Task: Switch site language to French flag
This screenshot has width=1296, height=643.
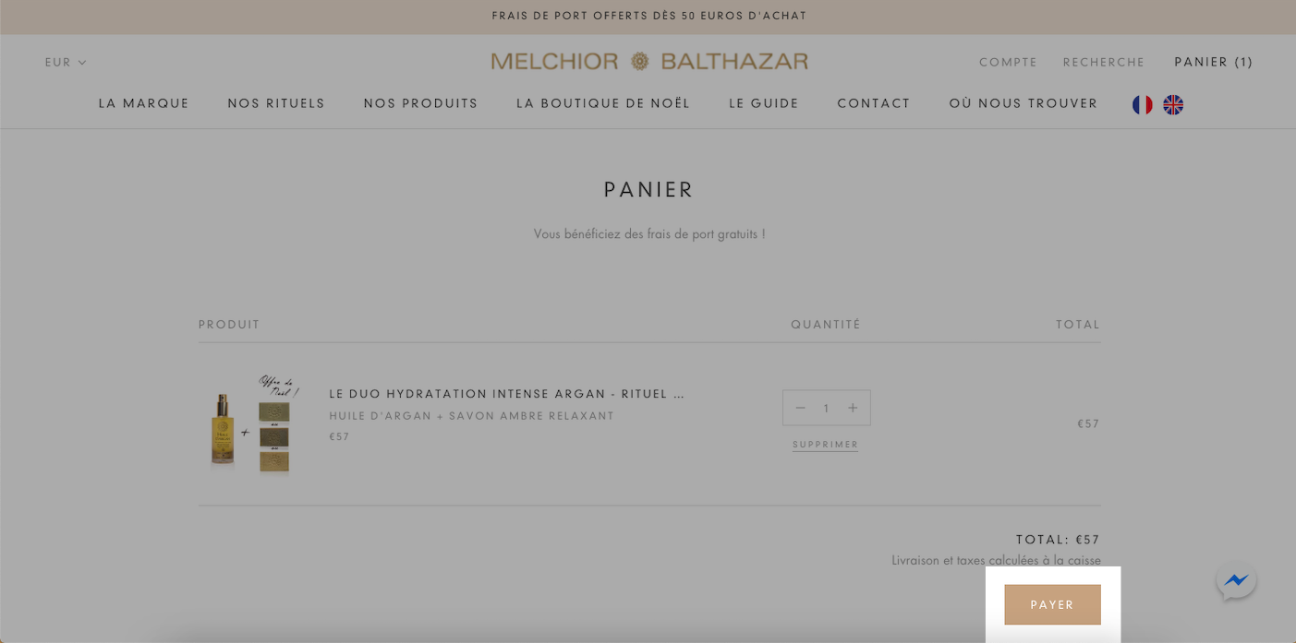Action: pyautogui.click(x=1143, y=104)
